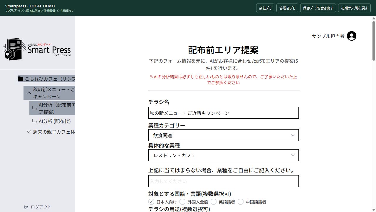The height and width of the screenshot is (212, 376).
Task: Click the Smart Press logo
Action: pos(37,49)
